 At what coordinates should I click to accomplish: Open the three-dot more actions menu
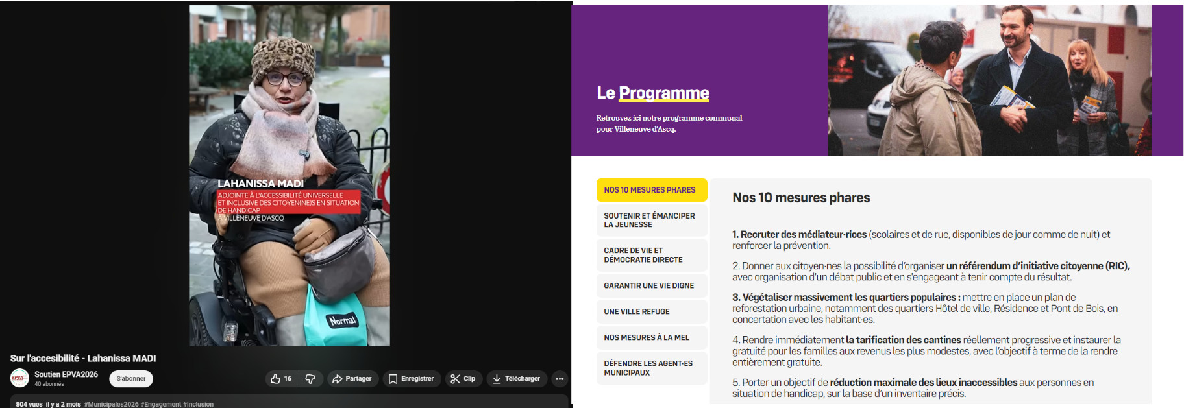(560, 379)
